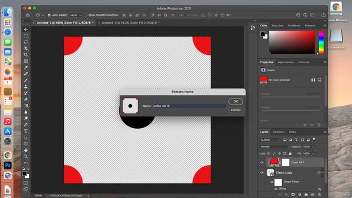Switch to the Gradients tab

pos(294,26)
